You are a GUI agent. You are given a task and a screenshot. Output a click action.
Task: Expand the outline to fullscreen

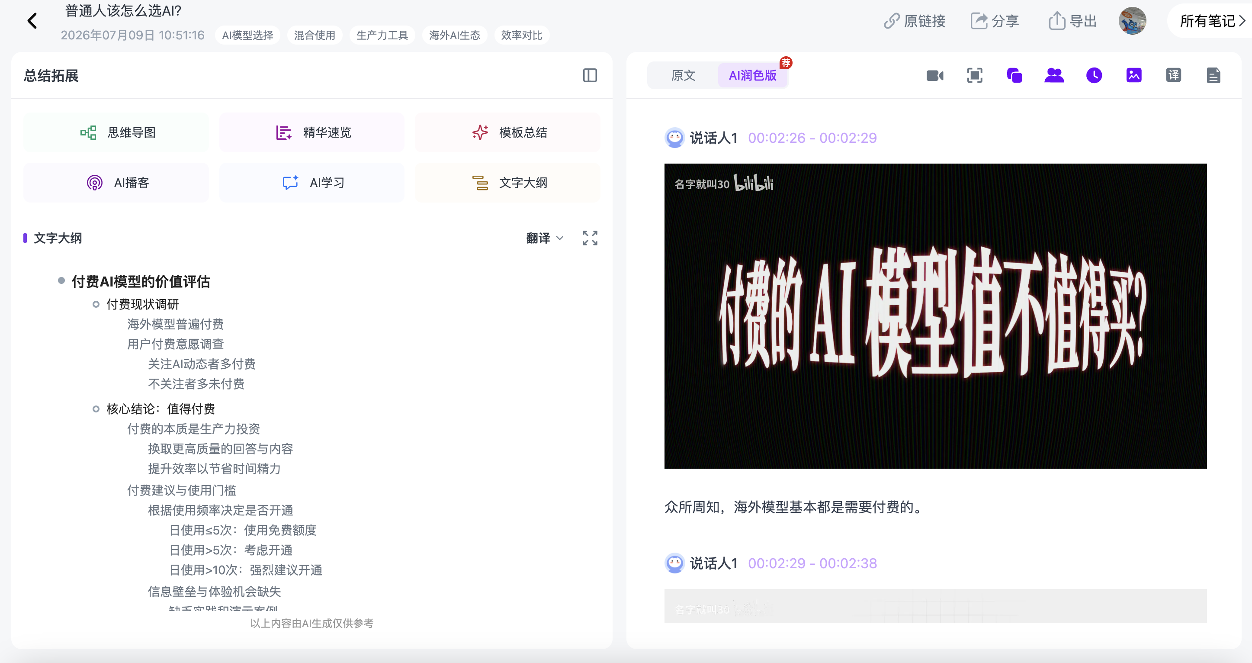(590, 238)
